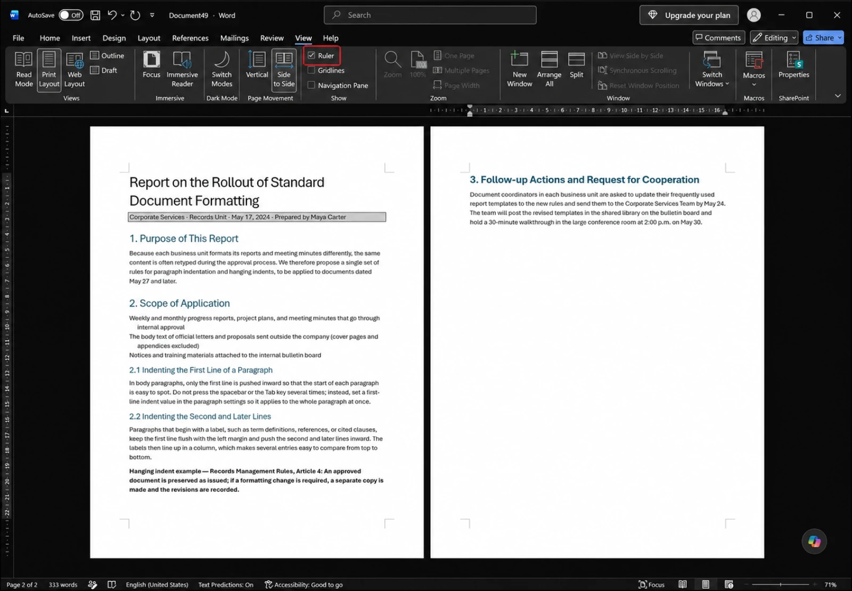Click English (United States) language indicator

157,585
